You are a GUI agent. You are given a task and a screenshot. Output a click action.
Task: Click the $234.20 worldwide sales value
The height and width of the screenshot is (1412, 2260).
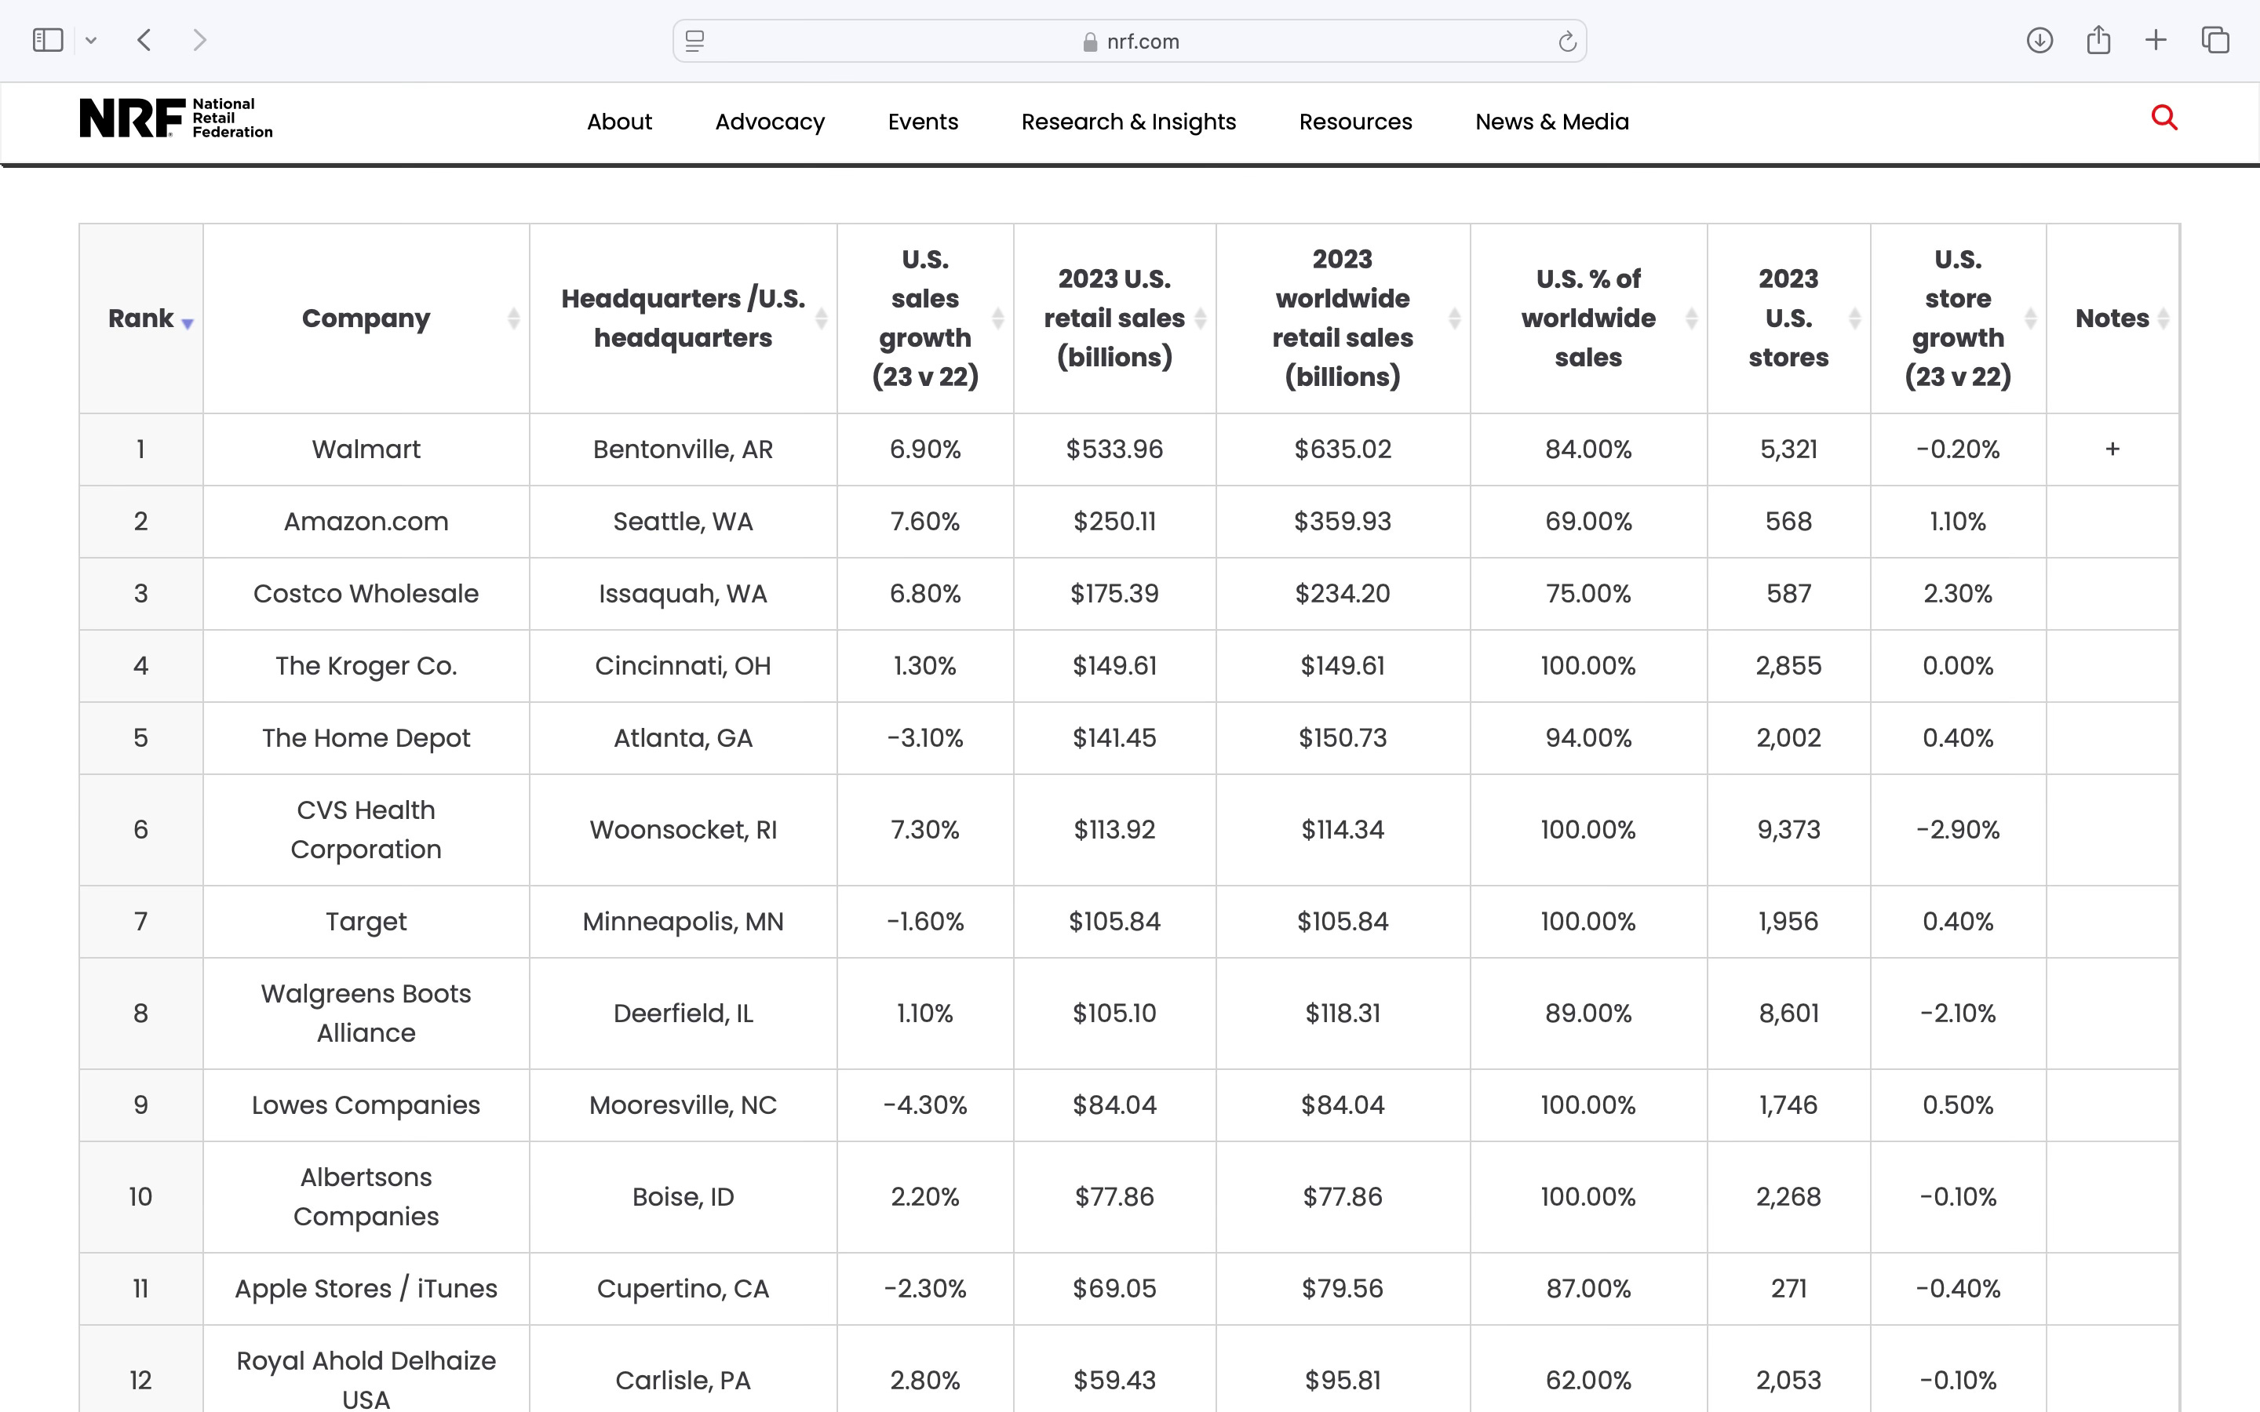tap(1342, 594)
